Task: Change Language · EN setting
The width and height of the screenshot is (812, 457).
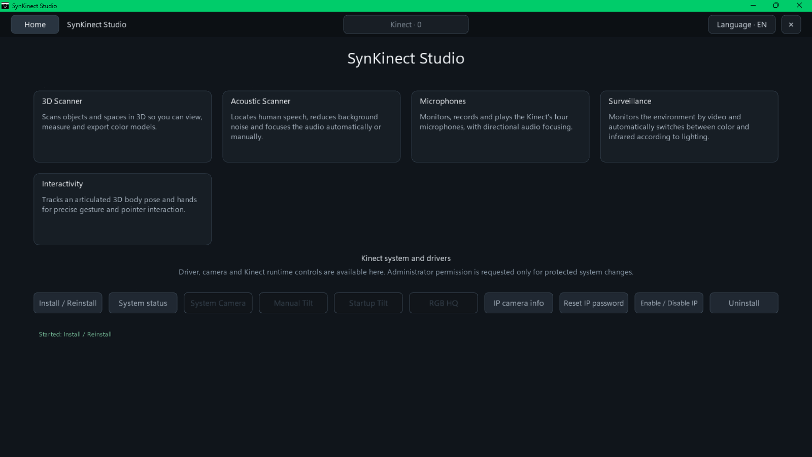Action: [741, 24]
